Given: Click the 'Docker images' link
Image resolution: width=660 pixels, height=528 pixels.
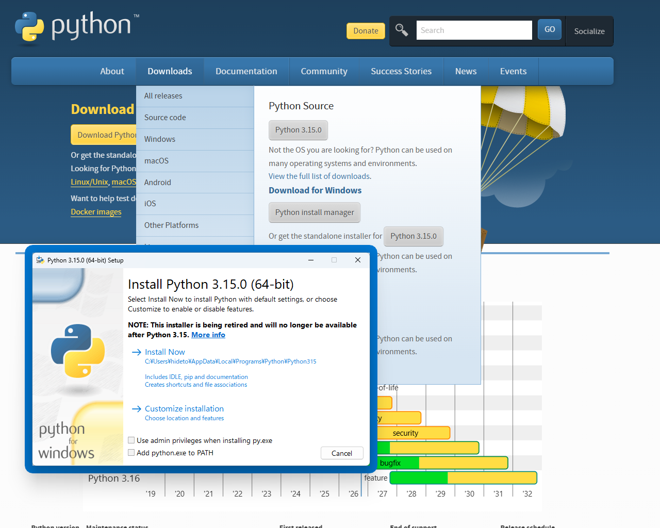Looking at the screenshot, I should point(96,212).
